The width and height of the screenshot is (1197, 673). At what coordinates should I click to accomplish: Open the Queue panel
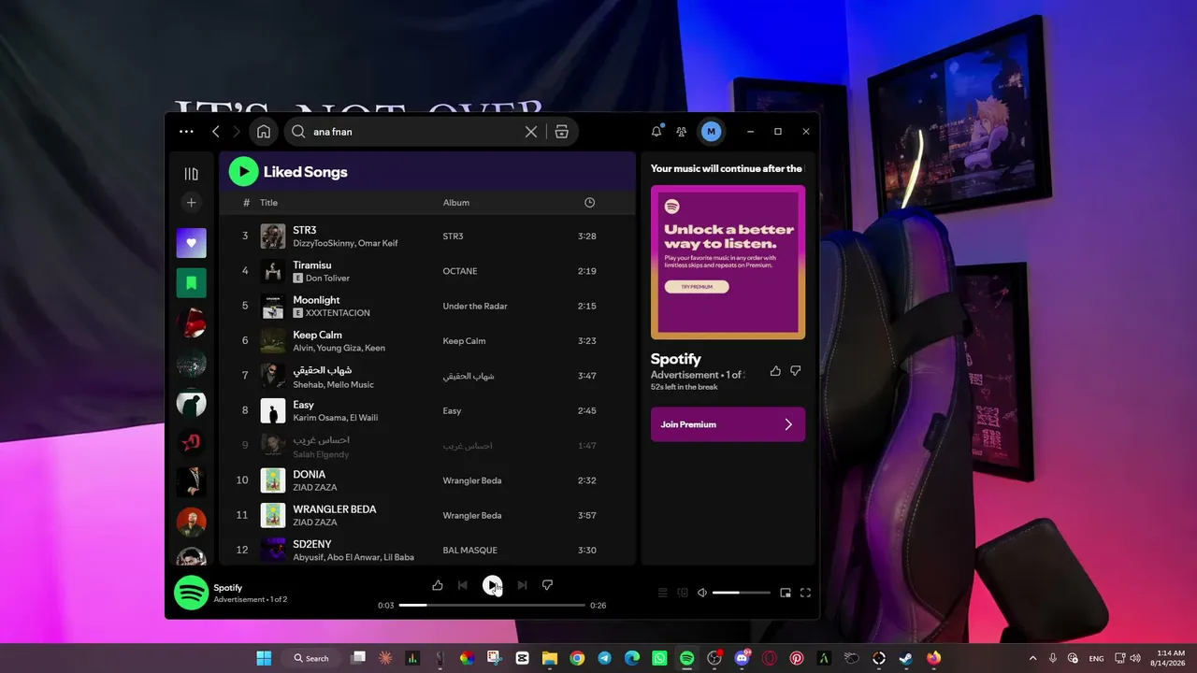663,593
